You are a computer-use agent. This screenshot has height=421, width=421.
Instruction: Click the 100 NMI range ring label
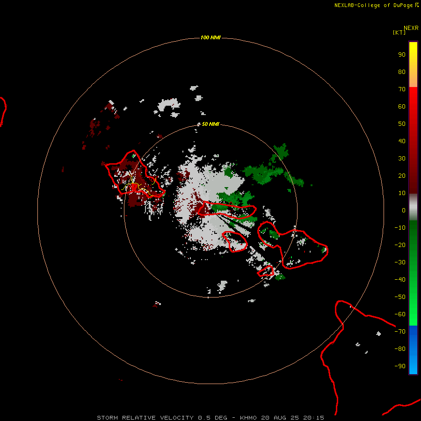point(210,37)
